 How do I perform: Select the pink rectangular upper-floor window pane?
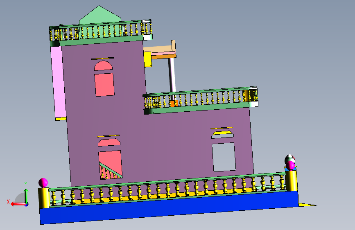(104, 85)
